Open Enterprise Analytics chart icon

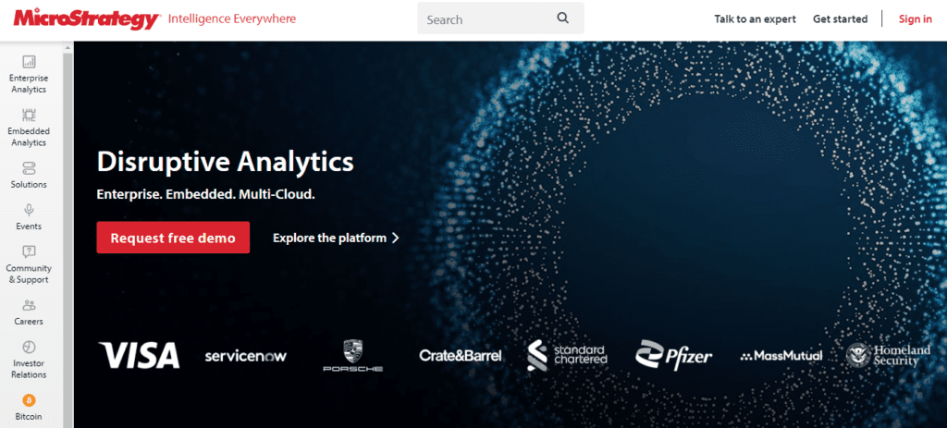[29, 62]
